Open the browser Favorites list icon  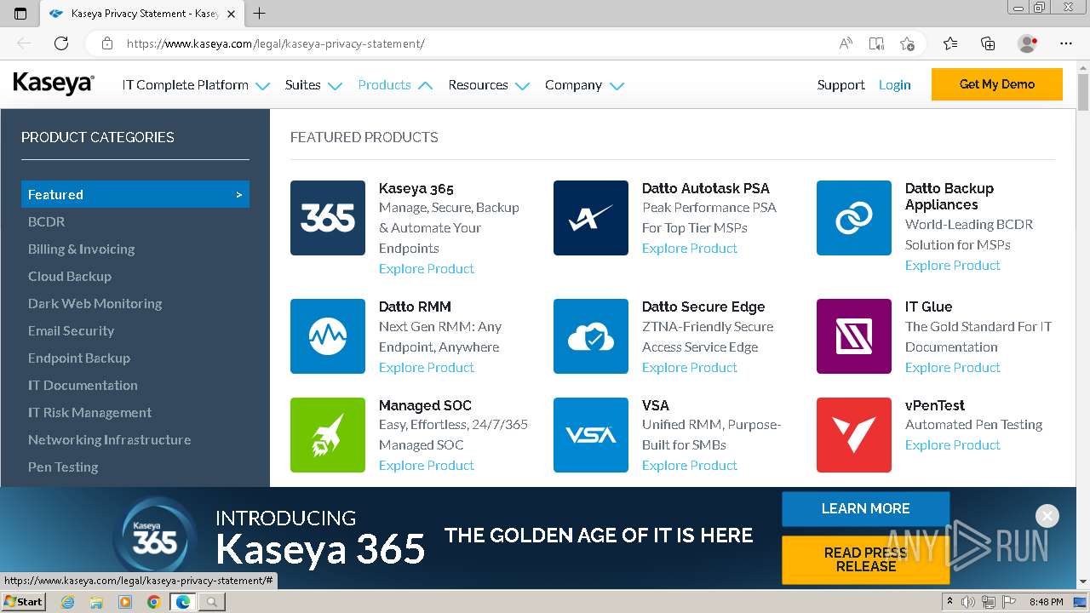950,43
